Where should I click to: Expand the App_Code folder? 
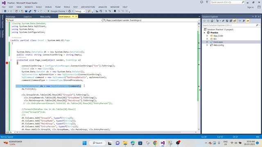pos(207,36)
